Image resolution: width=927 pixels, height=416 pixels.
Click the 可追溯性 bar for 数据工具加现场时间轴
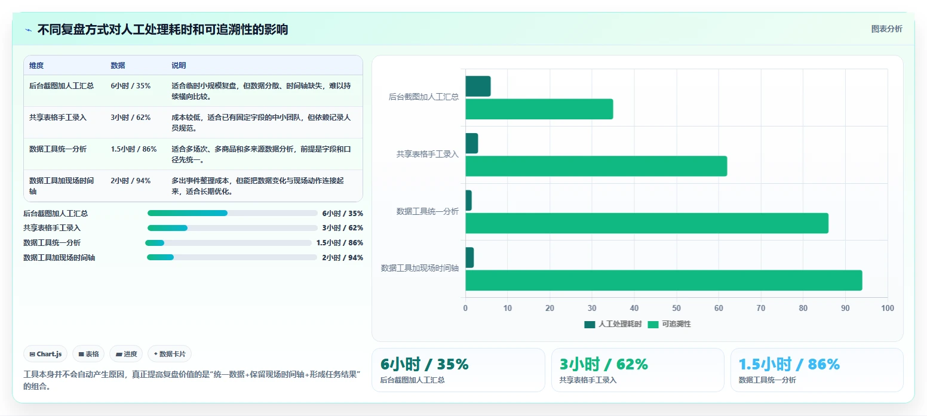tap(664, 281)
